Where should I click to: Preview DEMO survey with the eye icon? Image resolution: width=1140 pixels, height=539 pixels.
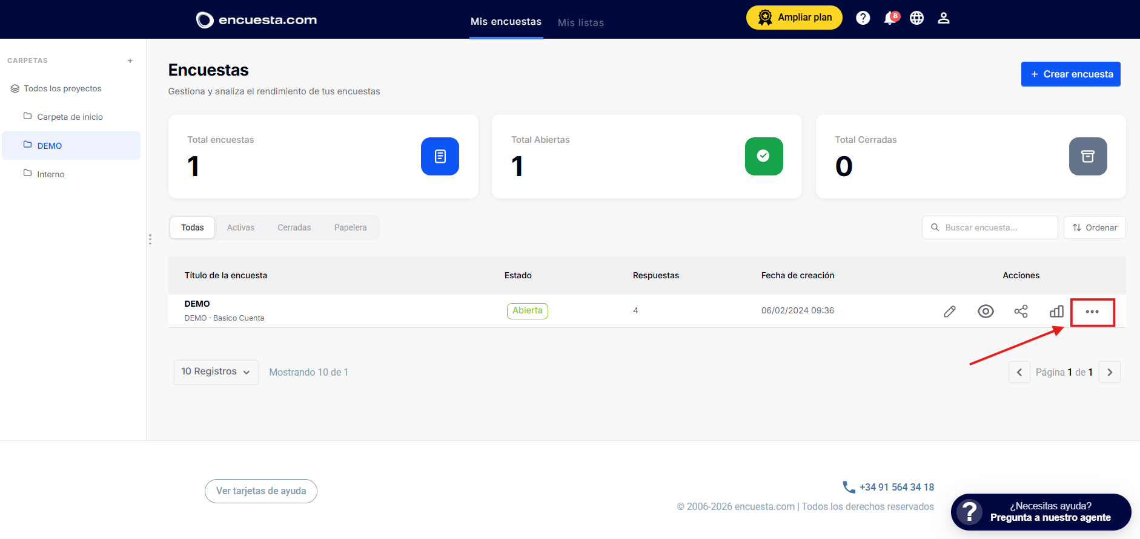[986, 312]
